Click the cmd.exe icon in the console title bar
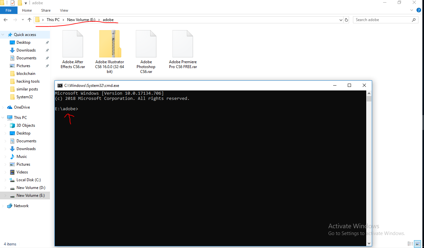The height and width of the screenshot is (248, 424). point(60,85)
